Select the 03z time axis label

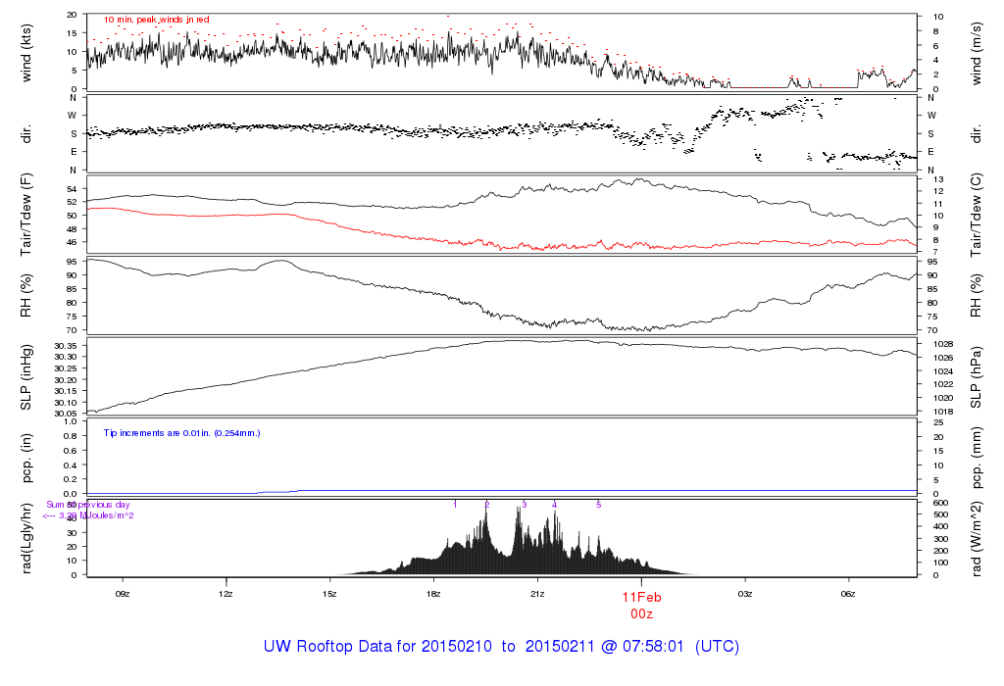(745, 594)
